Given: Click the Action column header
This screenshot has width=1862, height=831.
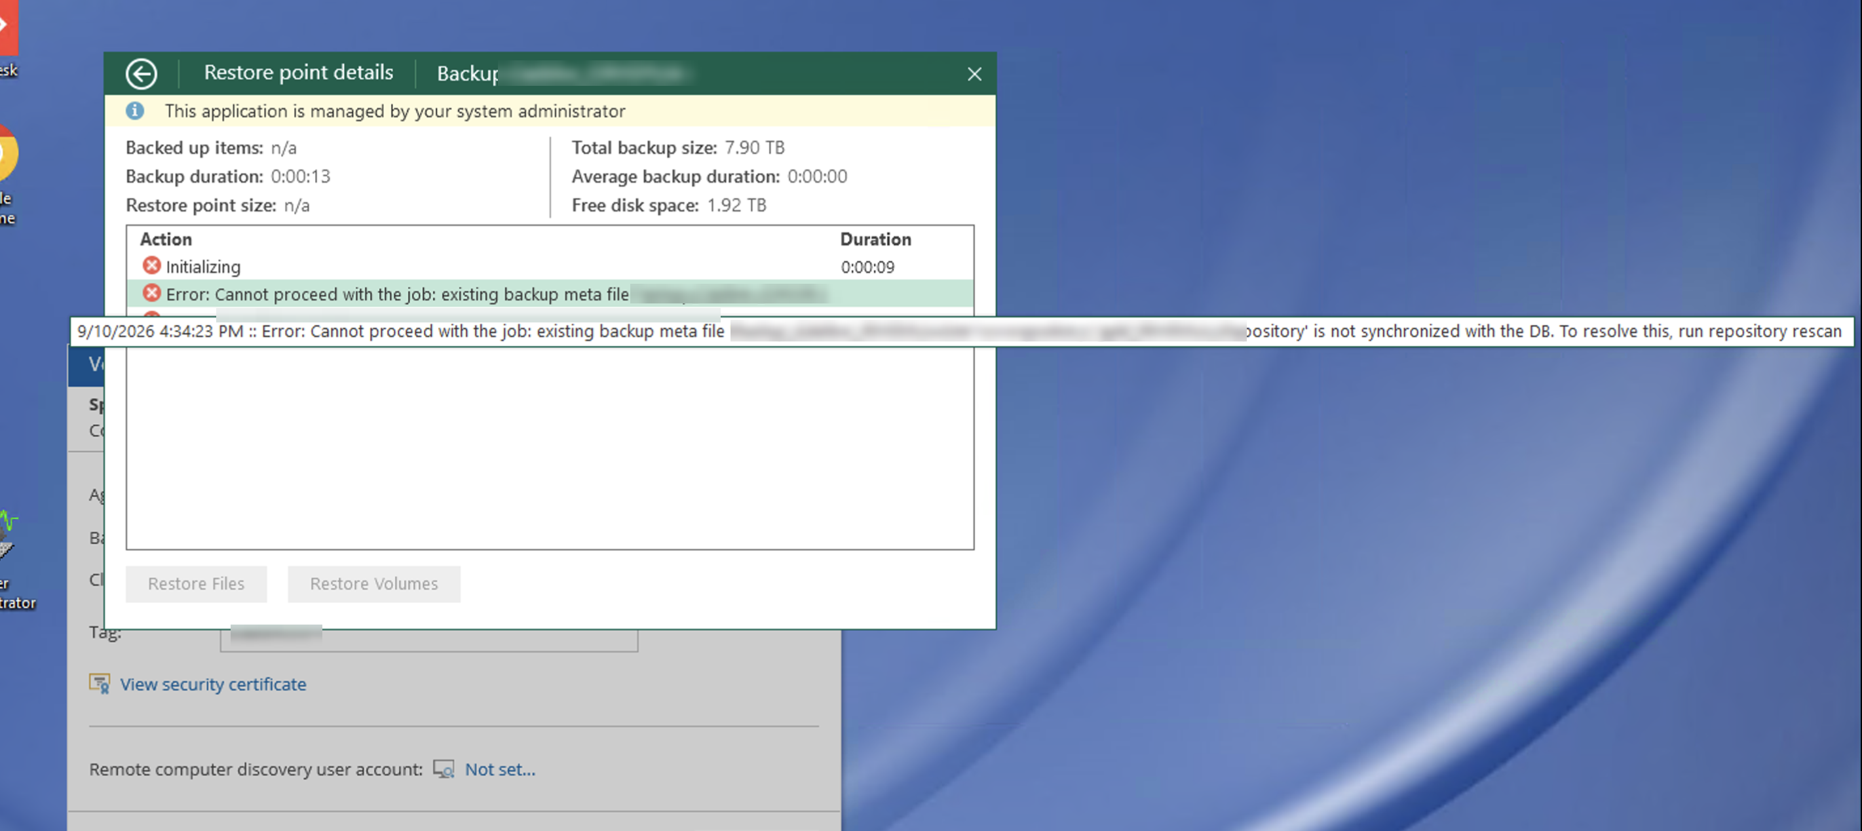Looking at the screenshot, I should [166, 239].
